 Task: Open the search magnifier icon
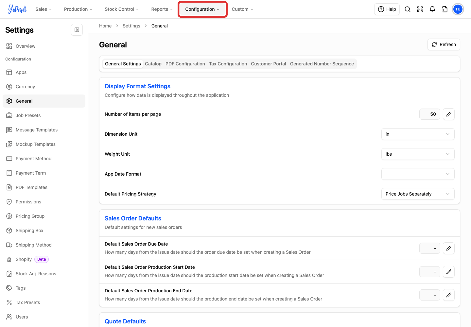(x=408, y=9)
